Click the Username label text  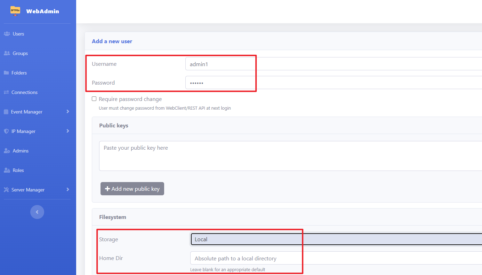[x=104, y=64]
